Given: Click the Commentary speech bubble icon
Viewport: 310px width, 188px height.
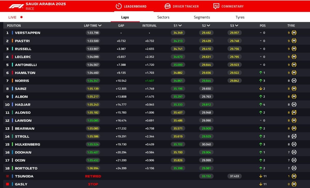Looking at the screenshot, I should [x=216, y=6].
